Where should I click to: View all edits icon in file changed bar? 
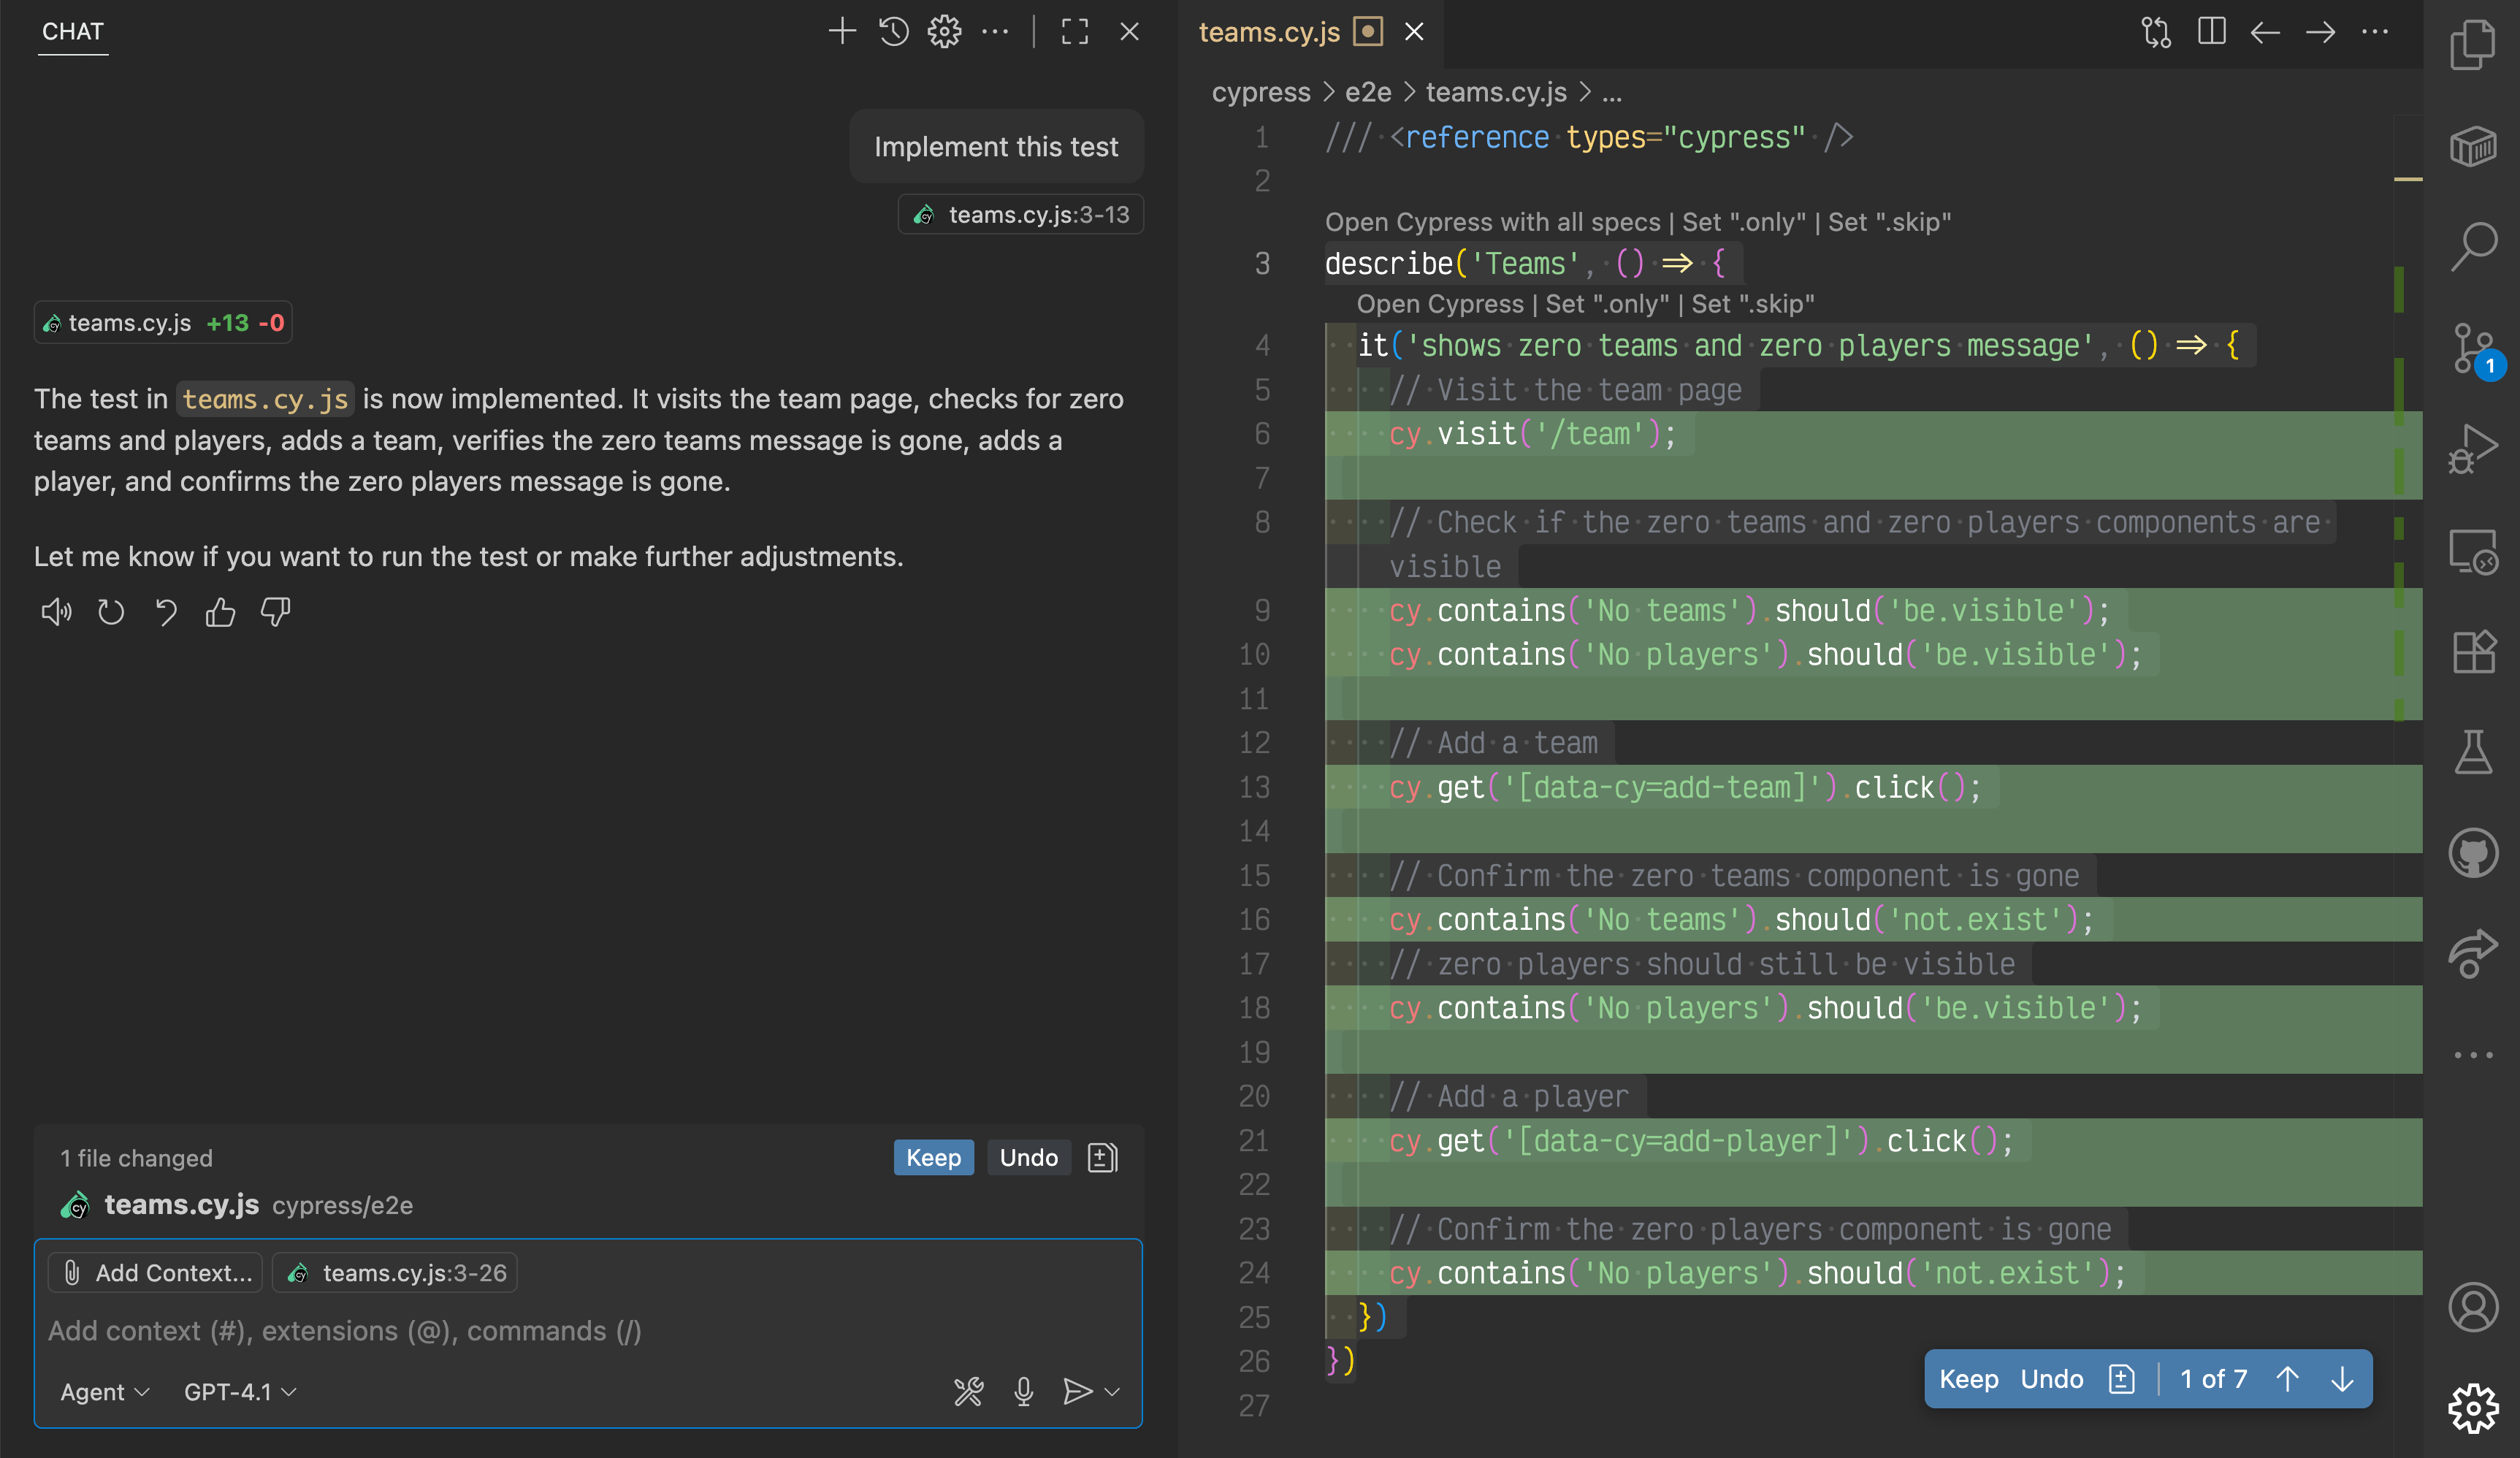pos(1102,1157)
